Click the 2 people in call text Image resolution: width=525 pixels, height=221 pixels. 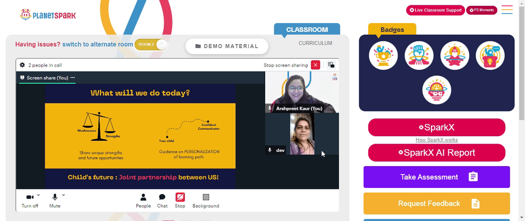coord(45,65)
